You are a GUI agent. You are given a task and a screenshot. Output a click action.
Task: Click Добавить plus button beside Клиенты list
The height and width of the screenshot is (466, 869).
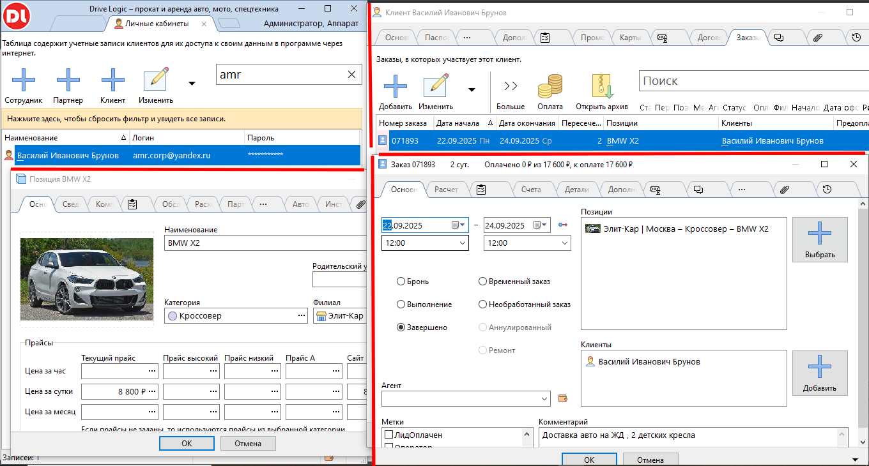(x=820, y=372)
